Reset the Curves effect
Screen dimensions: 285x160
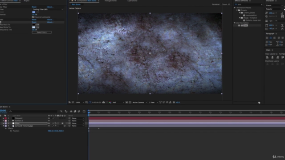click(34, 20)
